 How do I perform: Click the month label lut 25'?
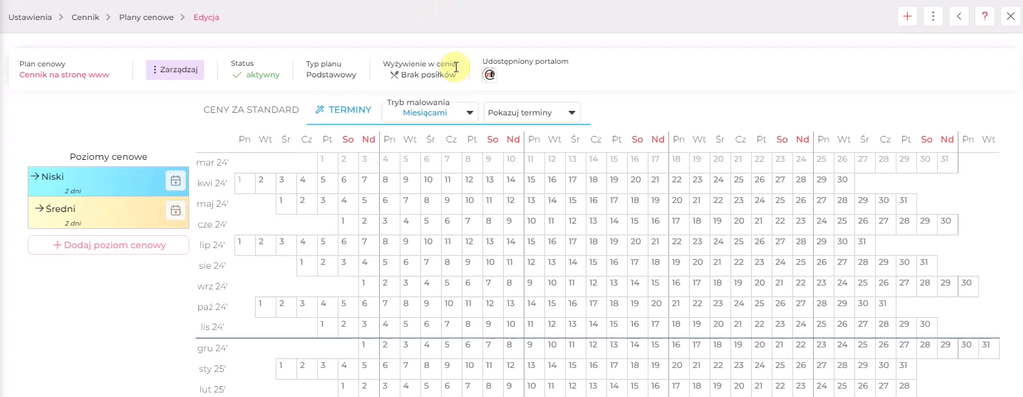[x=212, y=389]
